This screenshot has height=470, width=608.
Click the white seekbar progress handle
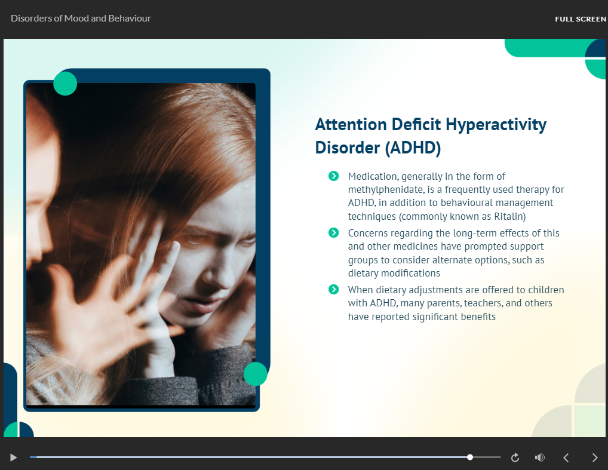point(470,457)
